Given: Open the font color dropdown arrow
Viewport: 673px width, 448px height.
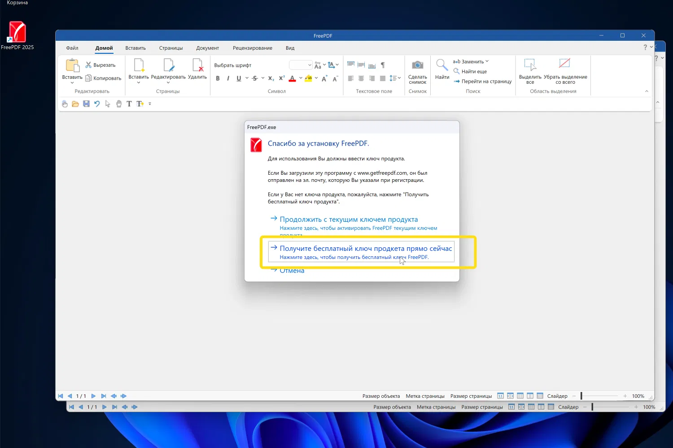Looking at the screenshot, I should point(301,78).
